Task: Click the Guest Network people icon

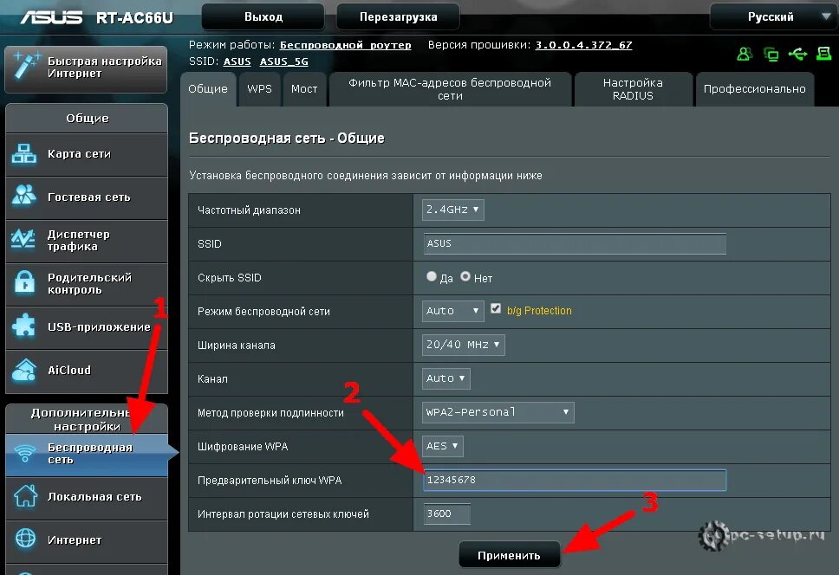Action: (x=24, y=196)
